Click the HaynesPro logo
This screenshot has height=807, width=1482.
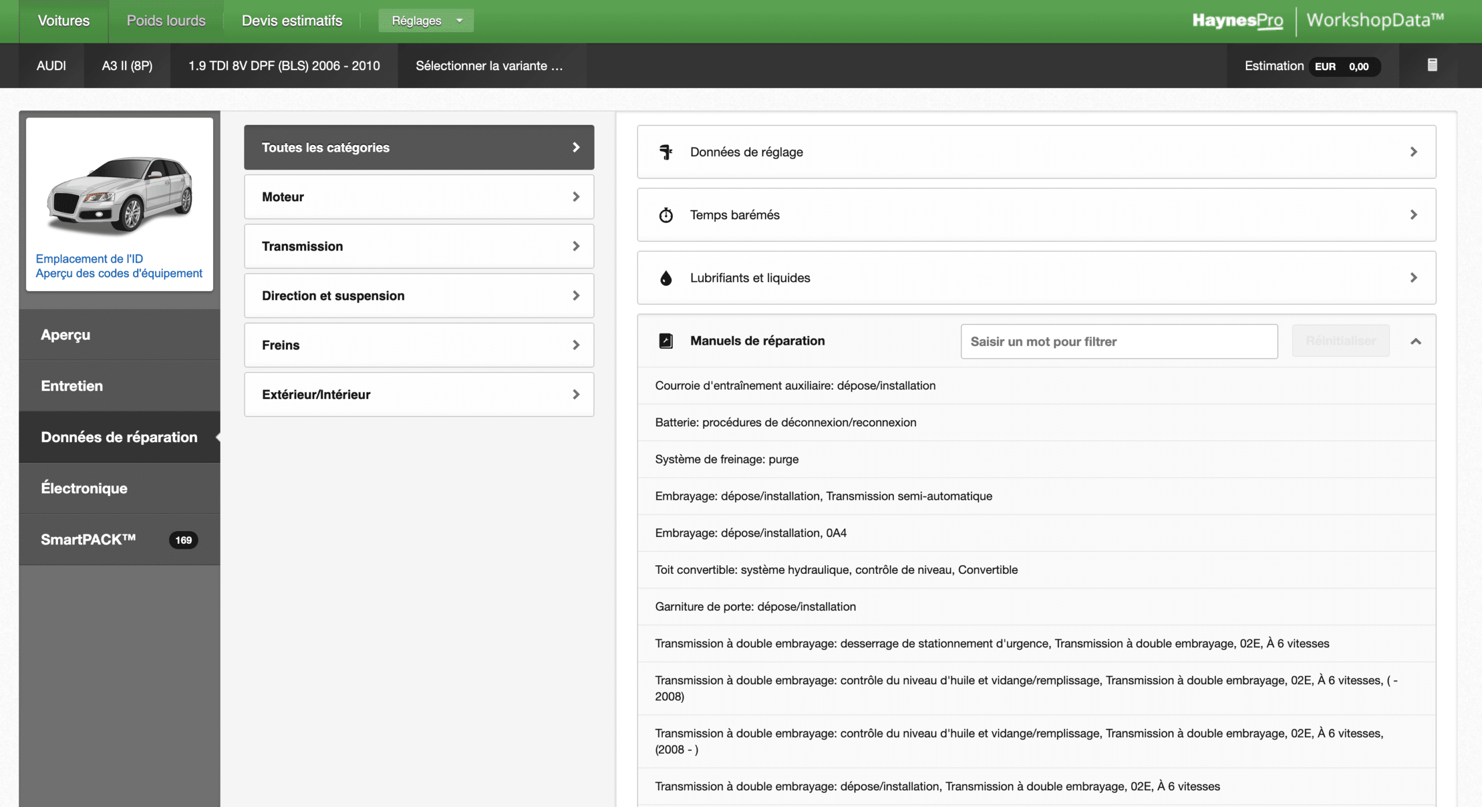1237,21
